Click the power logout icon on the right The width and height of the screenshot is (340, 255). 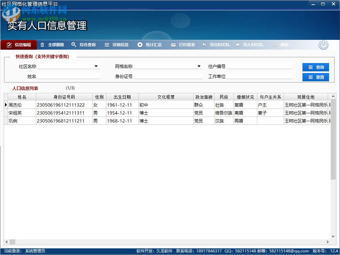click(x=323, y=44)
